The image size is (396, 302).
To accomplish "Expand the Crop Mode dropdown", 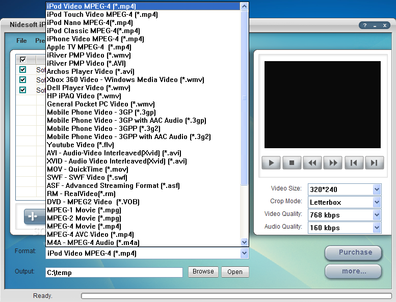I will pyautogui.click(x=377, y=202).
